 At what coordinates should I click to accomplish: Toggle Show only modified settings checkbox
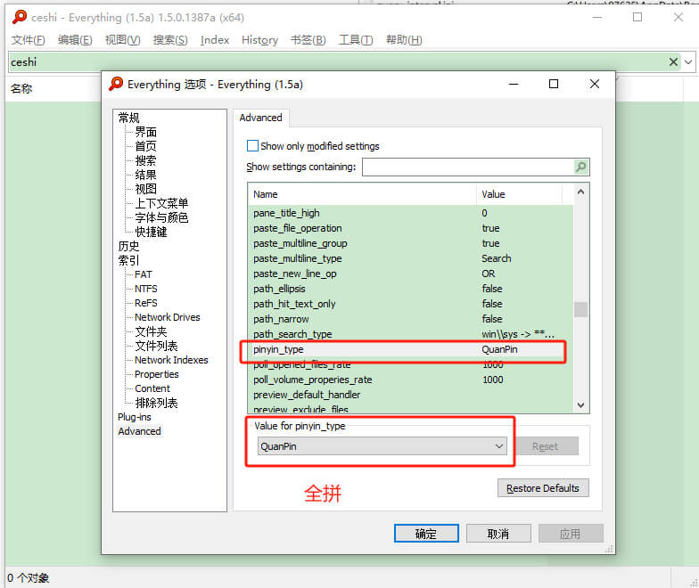pyautogui.click(x=252, y=146)
